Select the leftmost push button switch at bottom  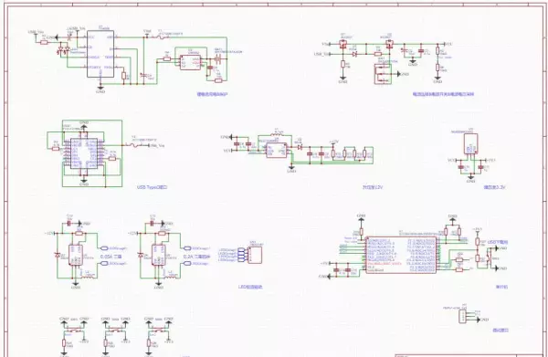(74, 330)
